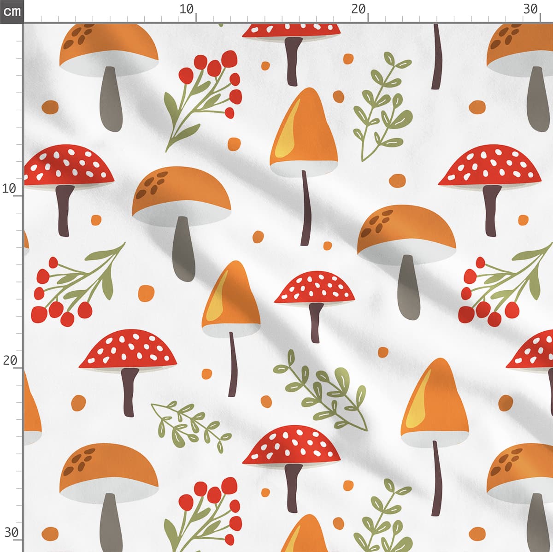Click the 30 mark on horizontal ruler
This screenshot has height=552, width=553.
(531, 9)
